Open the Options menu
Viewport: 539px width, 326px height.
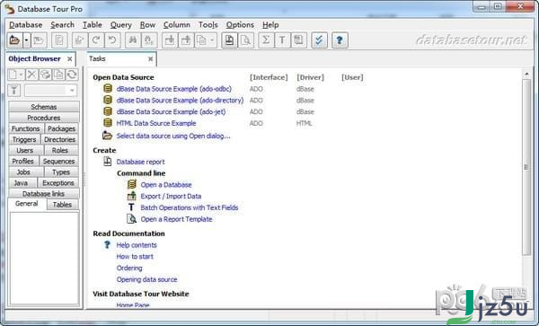pos(240,25)
